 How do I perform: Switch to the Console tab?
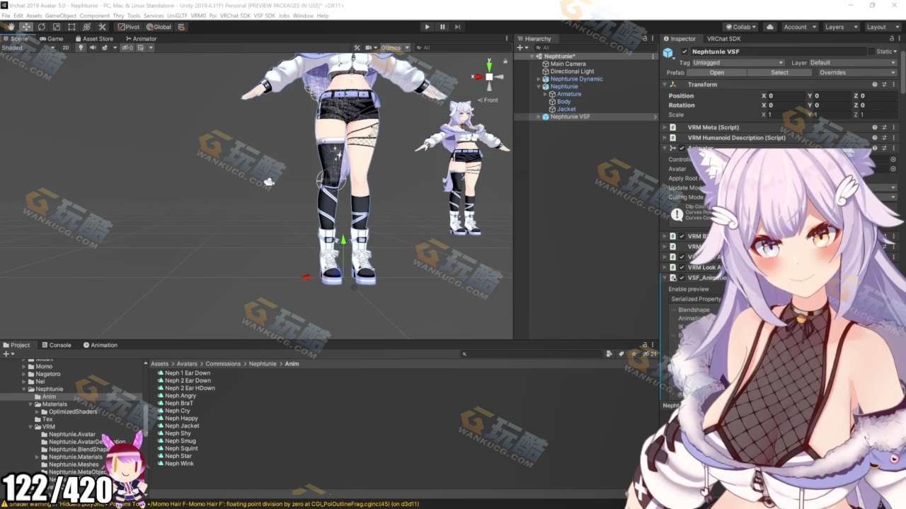[56, 345]
